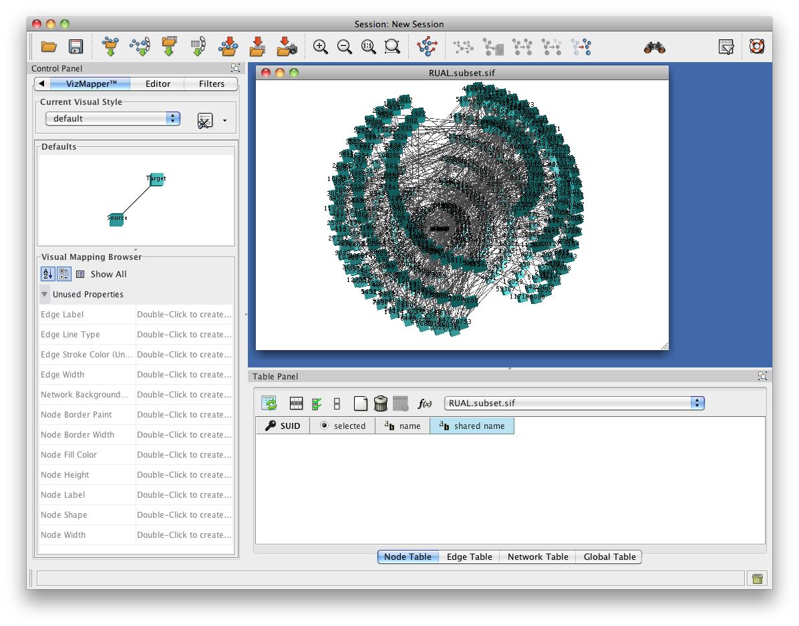The height and width of the screenshot is (626, 799).
Task: Open search with the binoculars icon
Action: (x=654, y=47)
